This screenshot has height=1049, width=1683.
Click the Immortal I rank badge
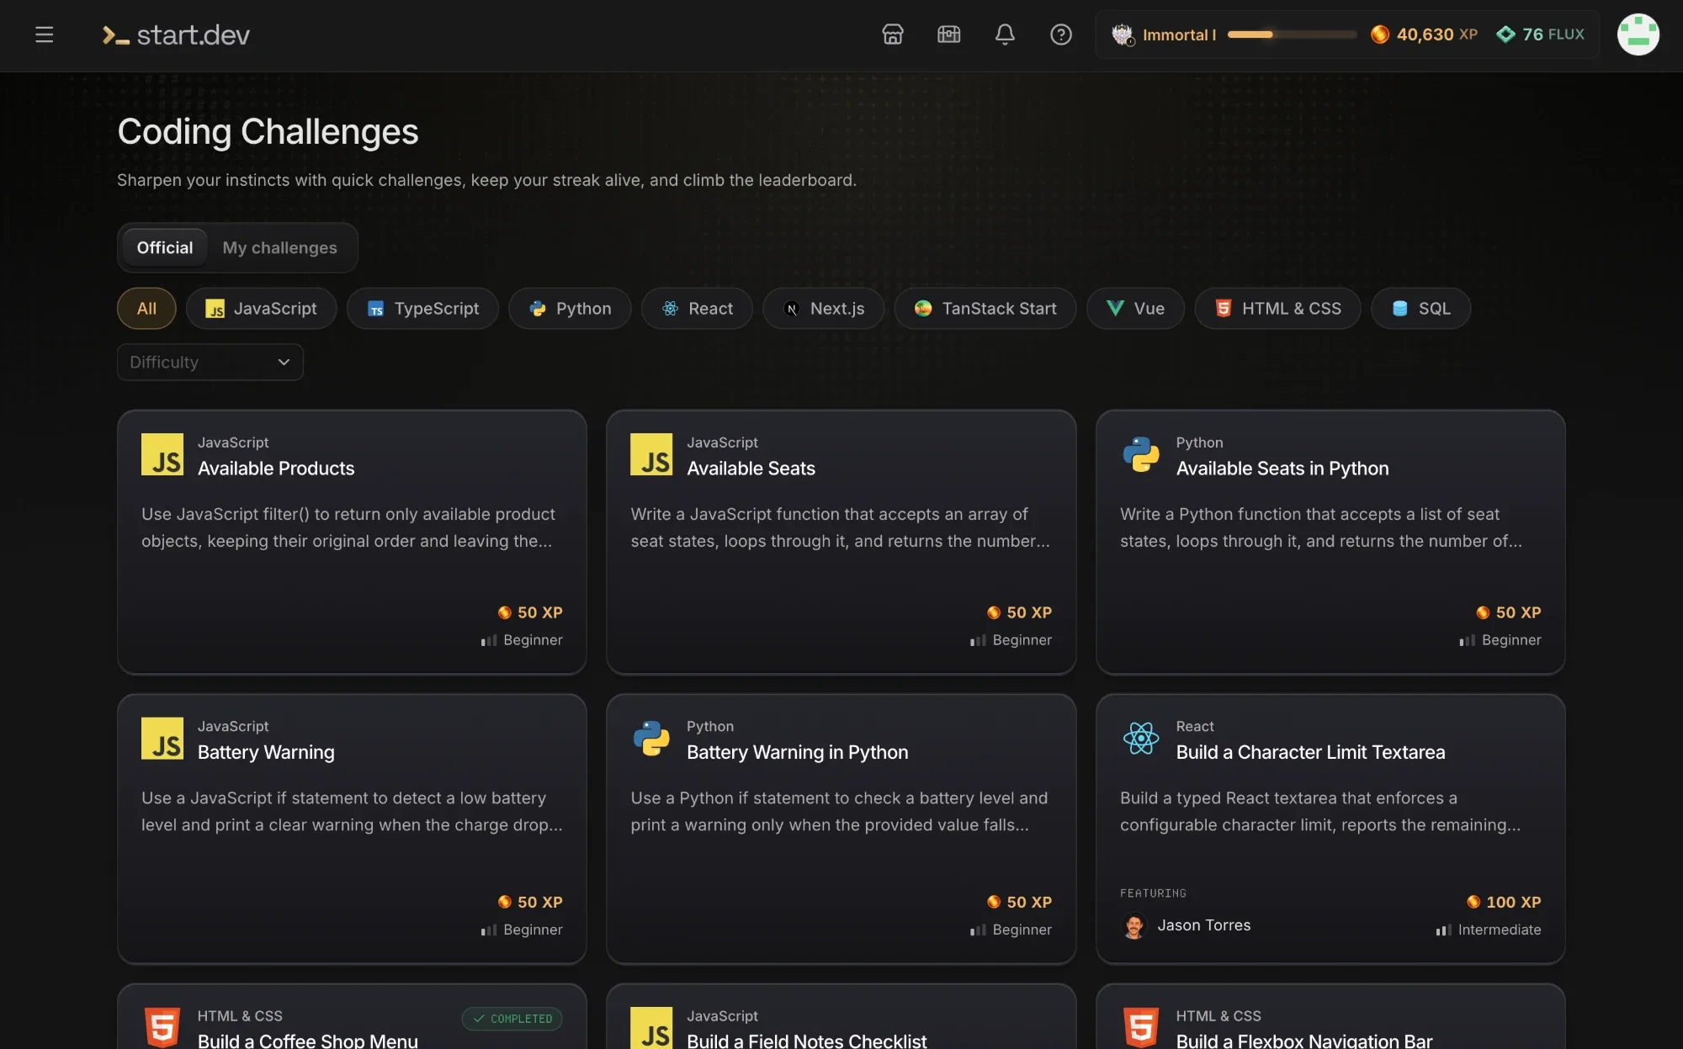[x=1164, y=34]
